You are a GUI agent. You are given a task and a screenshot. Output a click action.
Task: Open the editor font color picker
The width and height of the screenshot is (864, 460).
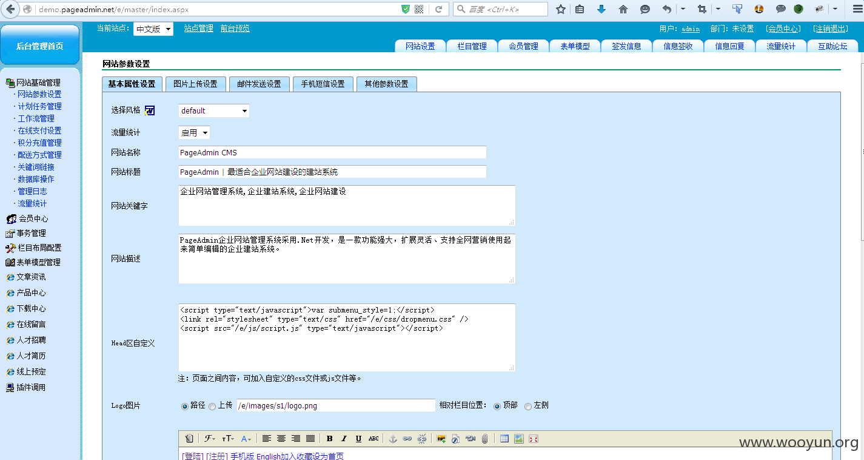[246, 439]
